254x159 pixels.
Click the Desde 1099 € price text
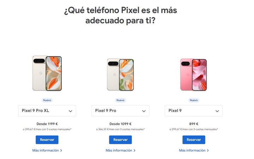[120, 124]
